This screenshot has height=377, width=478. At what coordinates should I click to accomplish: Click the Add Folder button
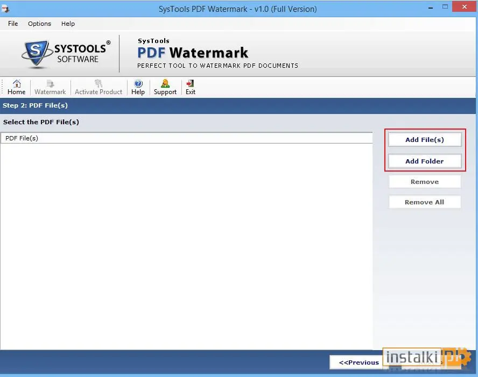pos(425,161)
